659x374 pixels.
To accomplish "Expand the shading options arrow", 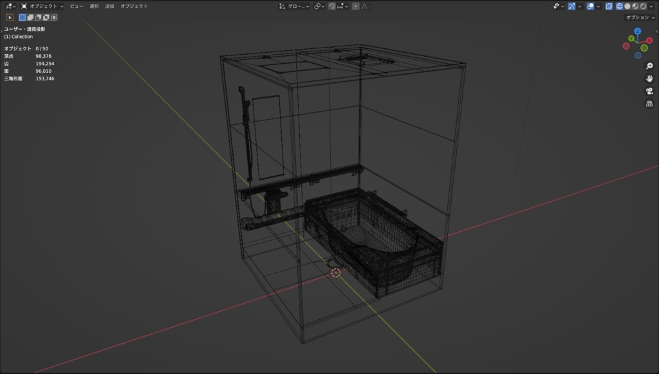I will click(651, 6).
